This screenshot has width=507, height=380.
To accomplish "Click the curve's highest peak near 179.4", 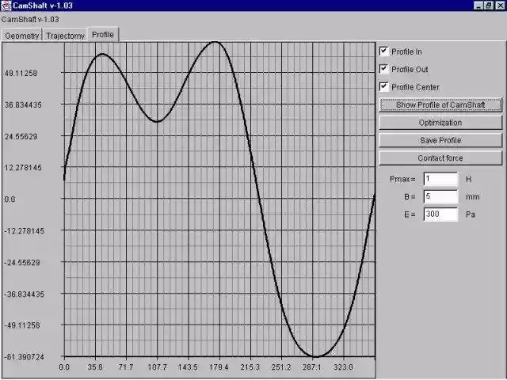I will tap(215, 42).
